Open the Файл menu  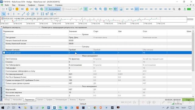pyautogui.click(x=7, y=5)
